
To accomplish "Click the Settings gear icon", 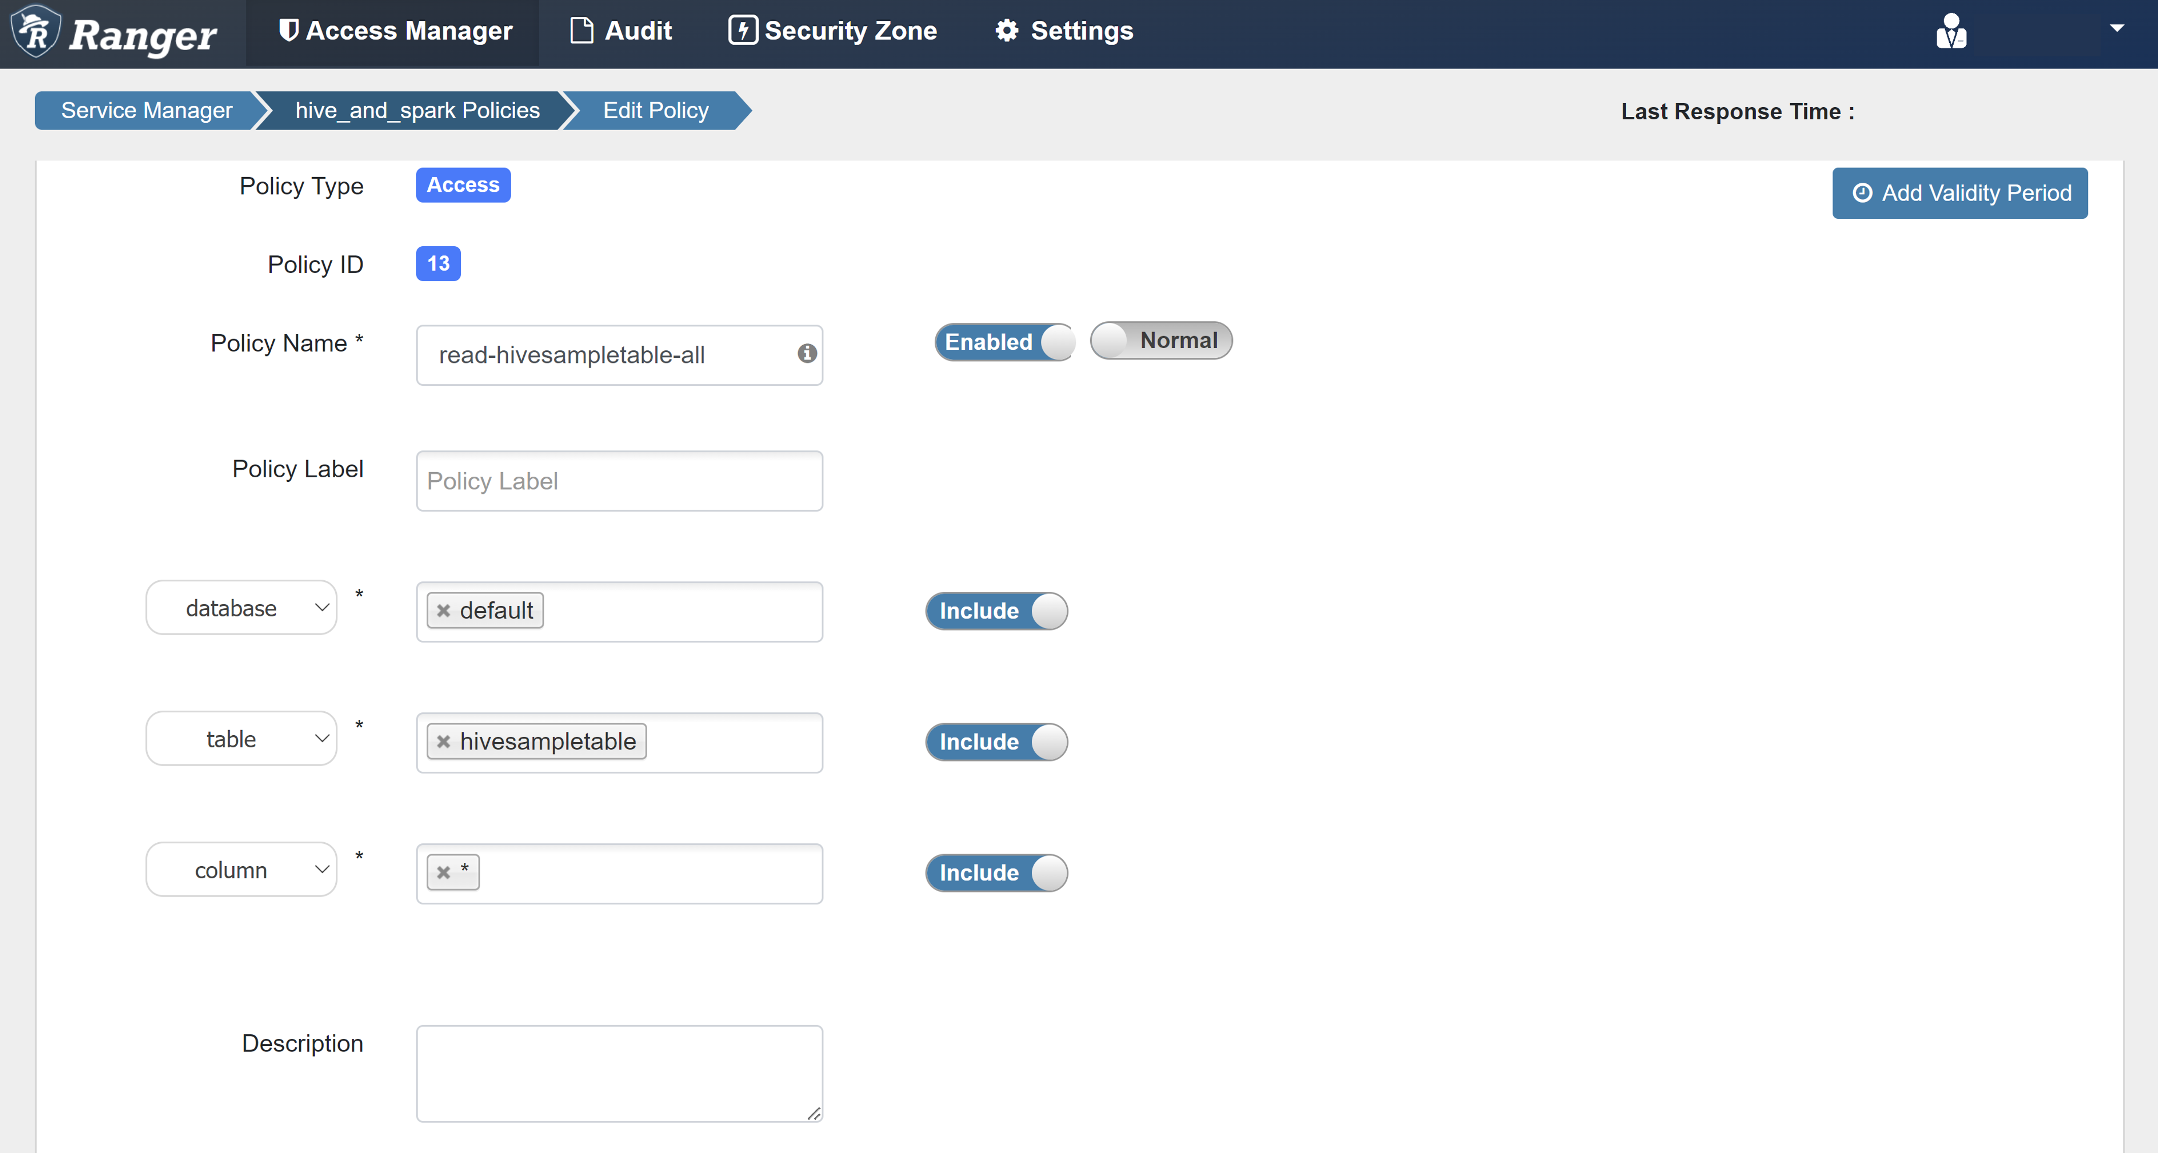I will pyautogui.click(x=1007, y=31).
